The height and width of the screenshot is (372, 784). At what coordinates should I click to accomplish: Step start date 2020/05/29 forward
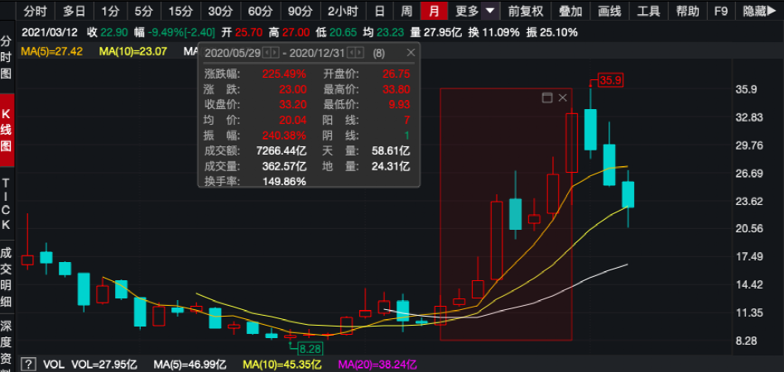(x=275, y=52)
